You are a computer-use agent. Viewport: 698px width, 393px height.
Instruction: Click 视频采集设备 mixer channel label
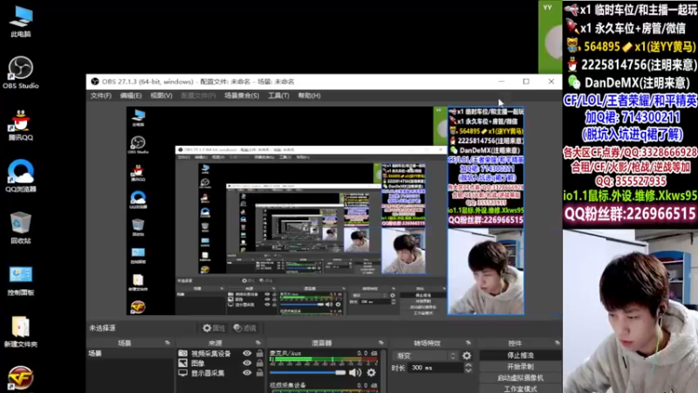click(288, 386)
